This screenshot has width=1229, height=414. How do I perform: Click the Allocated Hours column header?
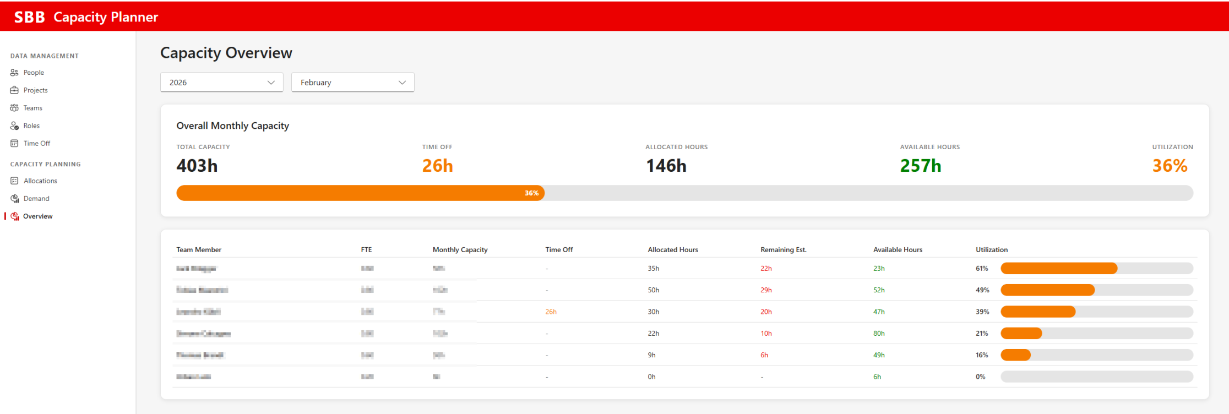(x=673, y=250)
